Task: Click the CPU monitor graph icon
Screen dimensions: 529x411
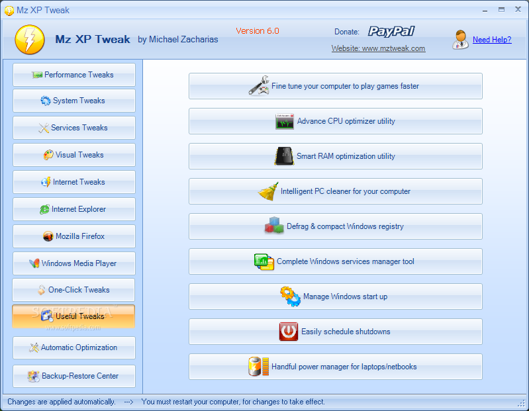Action: 285,121
